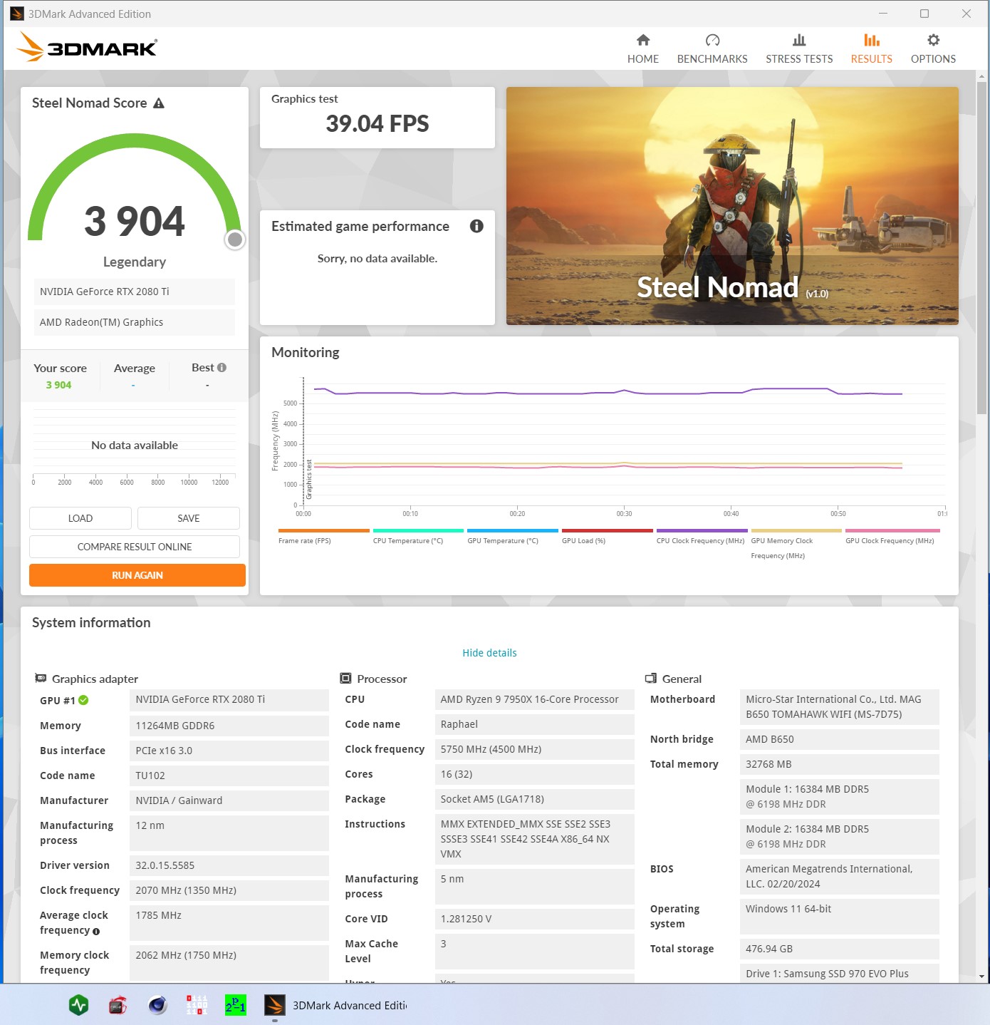
Task: Click the 3DMark logo
Action: [x=87, y=47]
